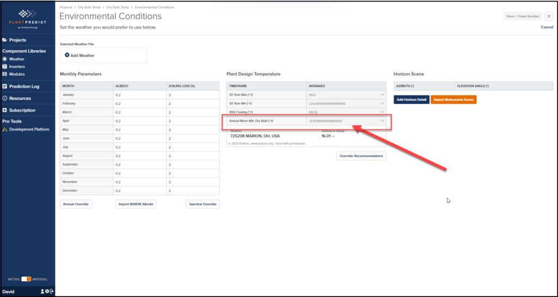Click Spectral Override button

203,205
